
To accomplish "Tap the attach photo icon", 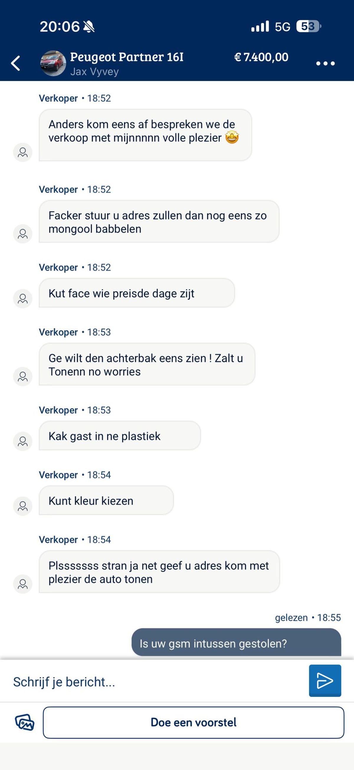I will click(x=24, y=722).
